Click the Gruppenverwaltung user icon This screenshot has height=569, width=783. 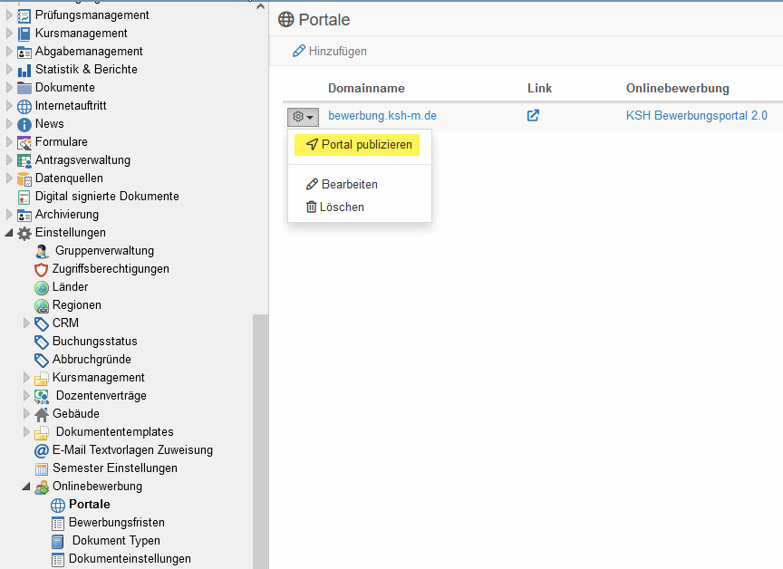(42, 251)
